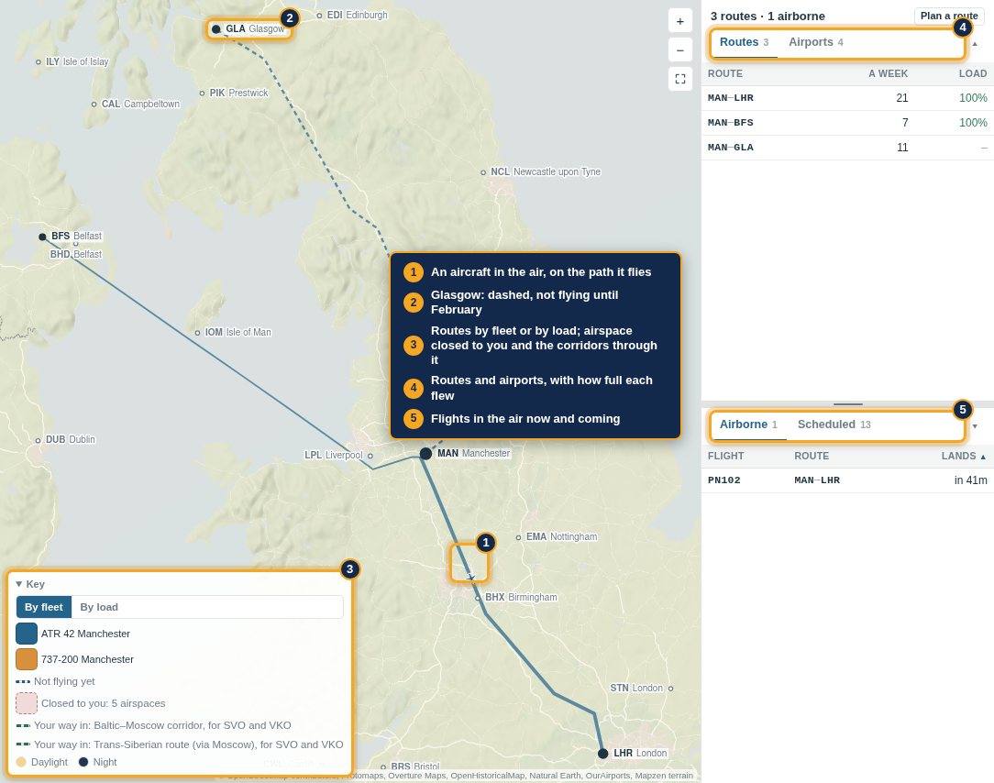
Task: Click the Plan a route button
Action: pyautogui.click(x=948, y=16)
